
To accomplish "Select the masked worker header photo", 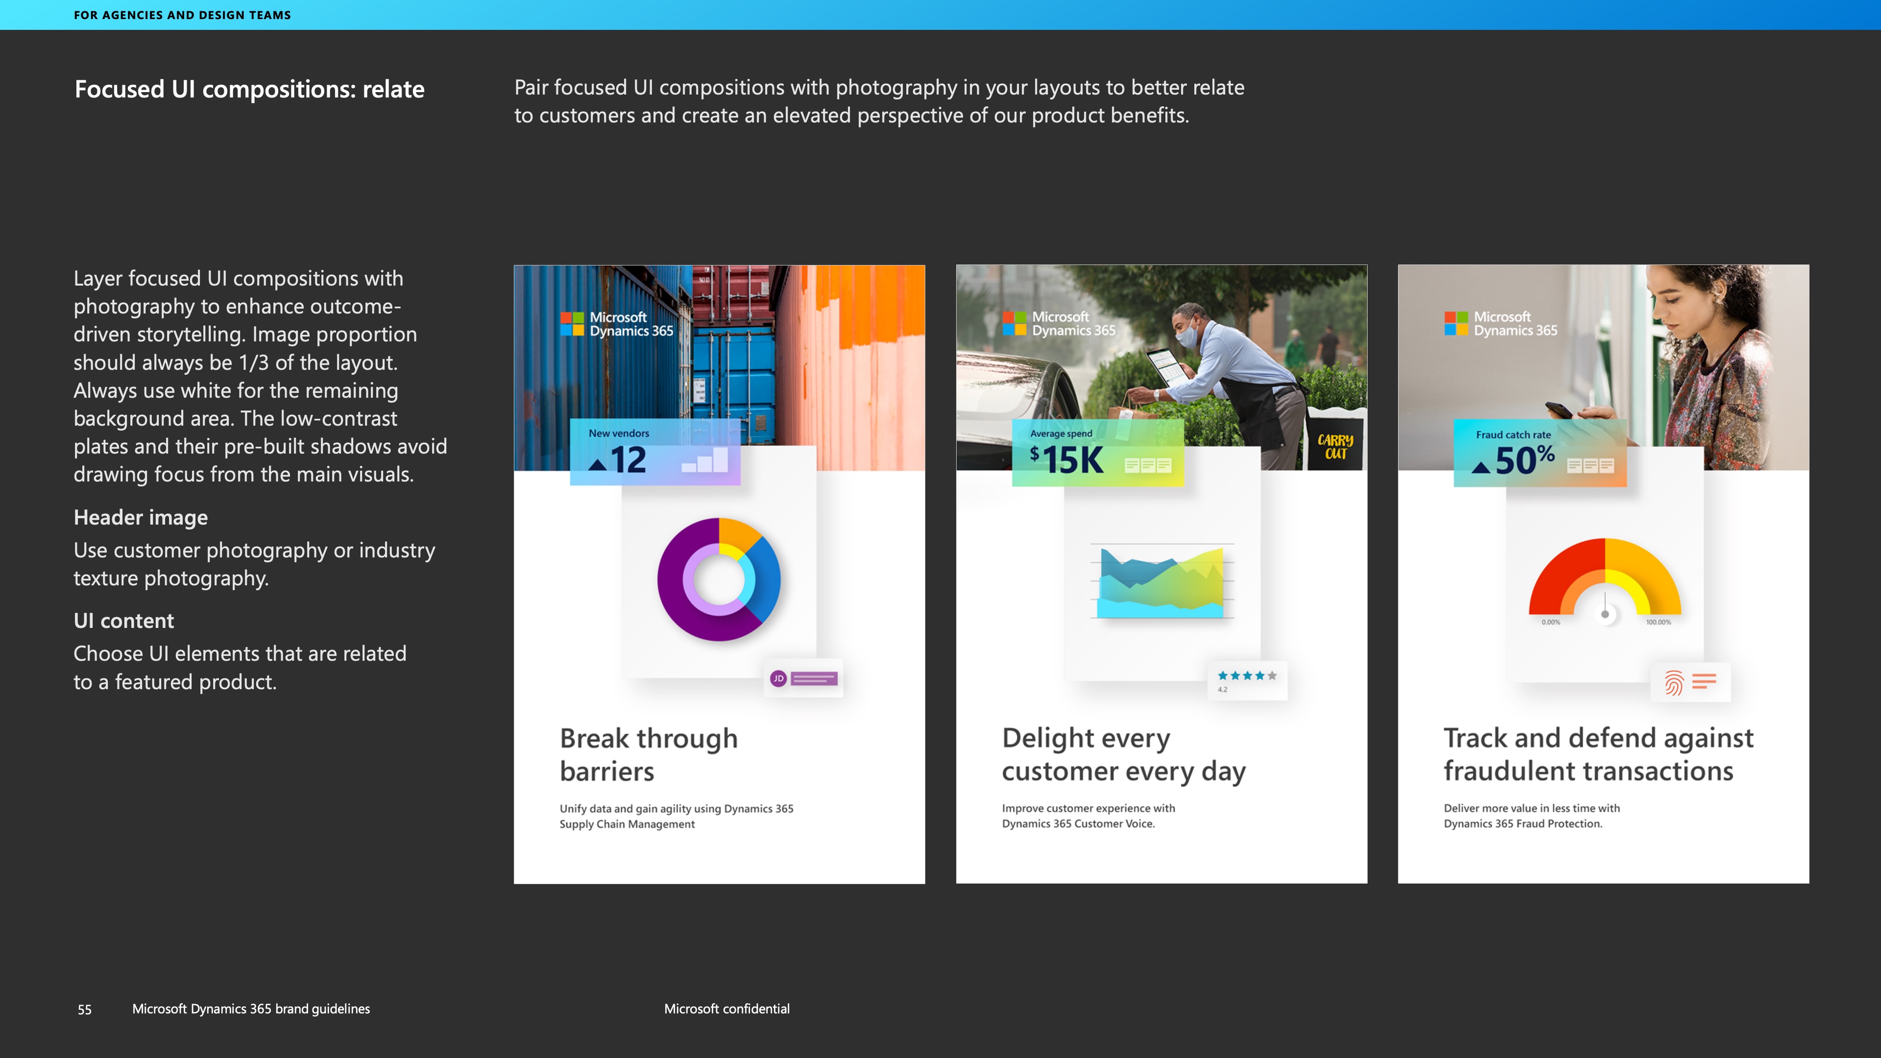I will point(1161,367).
